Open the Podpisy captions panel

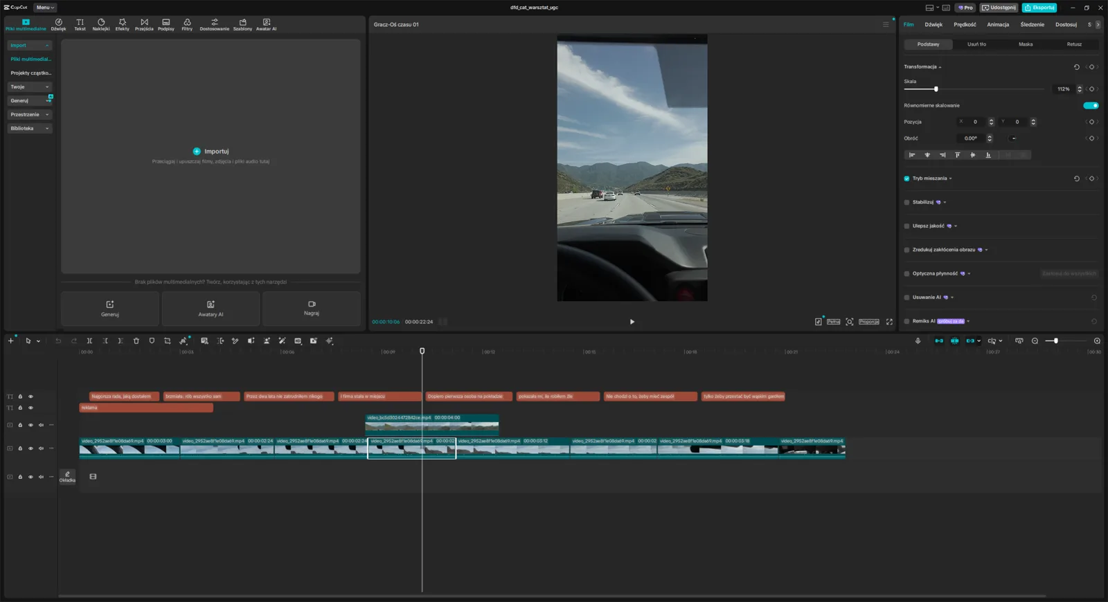coord(166,25)
